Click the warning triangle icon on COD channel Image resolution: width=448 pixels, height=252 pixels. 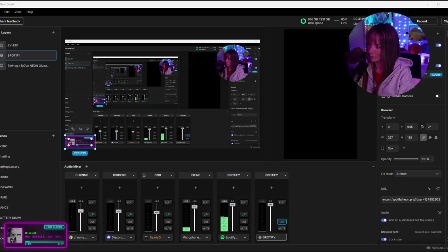pos(144,175)
